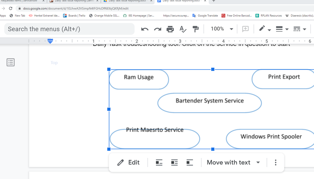Select the top-middle resize handle of drawing
The image size is (314, 179).
tap(213, 69)
